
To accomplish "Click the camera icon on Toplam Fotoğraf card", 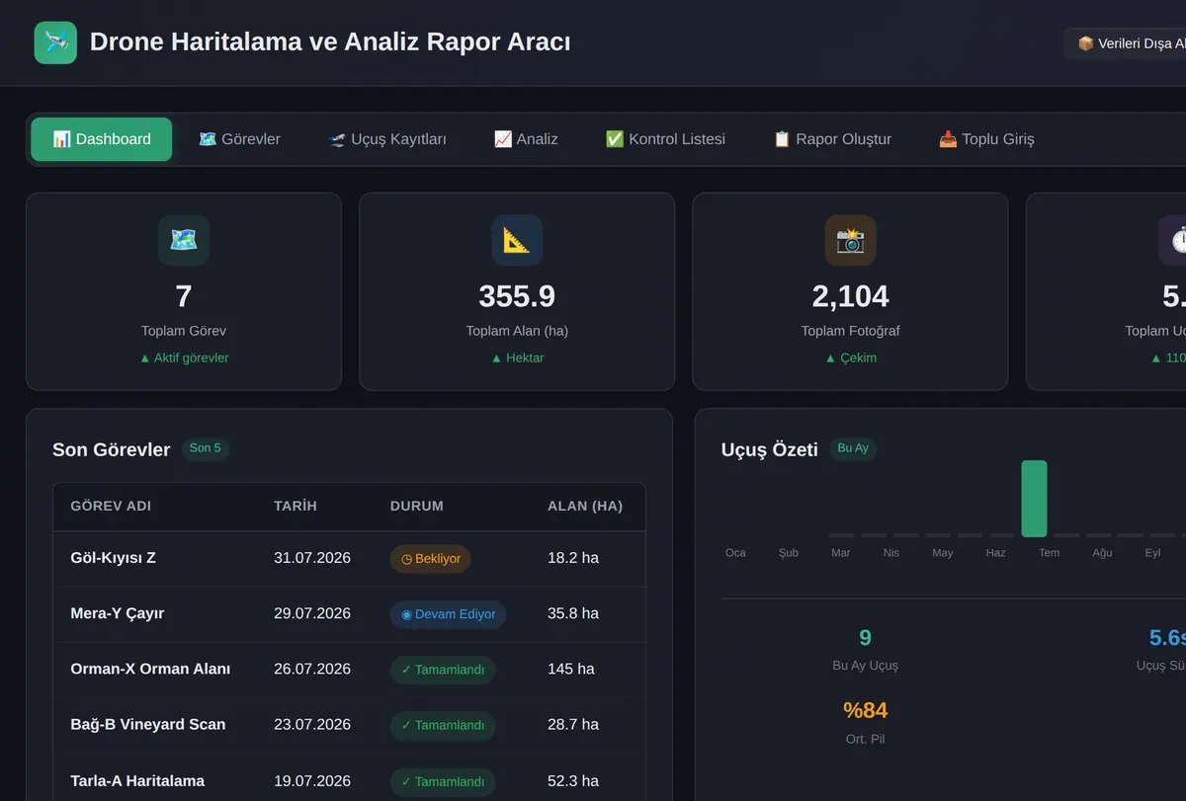I will click(850, 240).
